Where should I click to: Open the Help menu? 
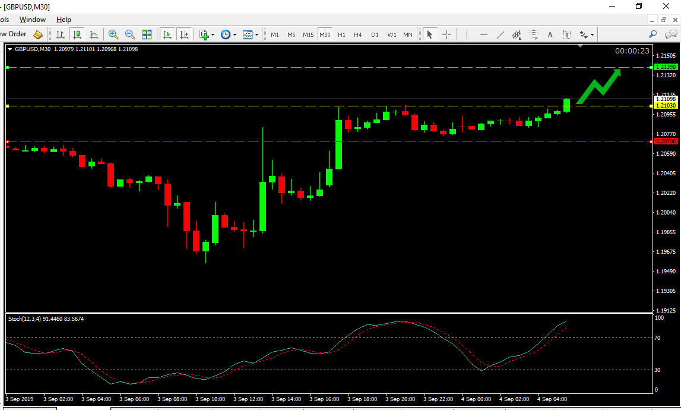(x=64, y=20)
